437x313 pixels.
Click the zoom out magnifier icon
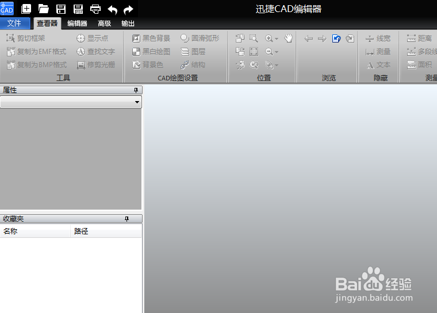[x=269, y=52]
